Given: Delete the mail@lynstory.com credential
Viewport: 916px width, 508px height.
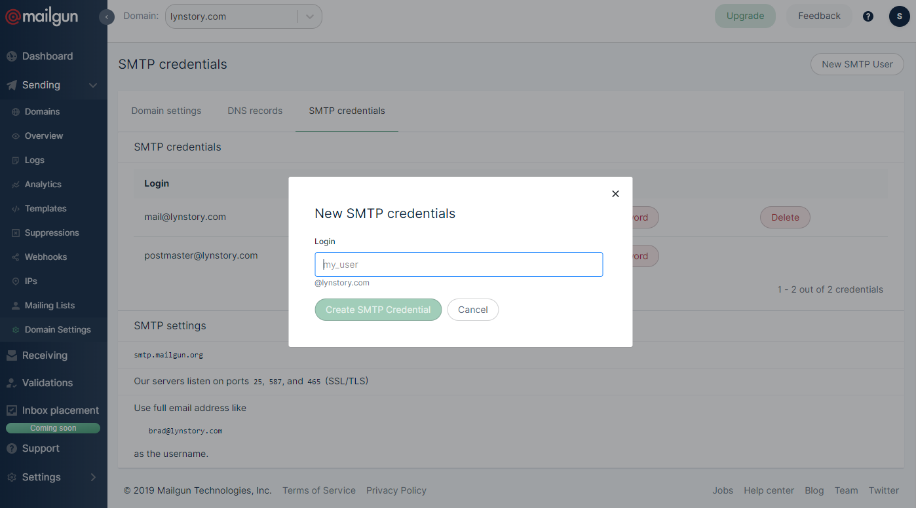Looking at the screenshot, I should coord(785,217).
